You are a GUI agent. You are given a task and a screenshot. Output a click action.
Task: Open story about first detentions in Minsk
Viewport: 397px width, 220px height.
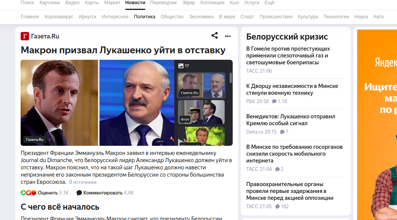[290, 191]
